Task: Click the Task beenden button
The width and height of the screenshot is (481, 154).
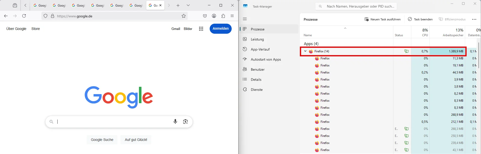Action: click(x=420, y=19)
